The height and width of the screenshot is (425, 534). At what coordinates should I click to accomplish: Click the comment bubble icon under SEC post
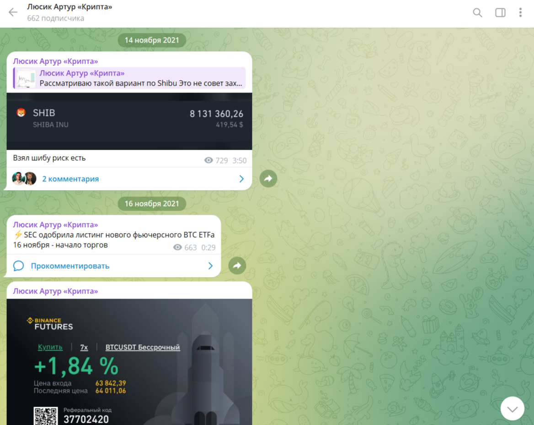18,266
